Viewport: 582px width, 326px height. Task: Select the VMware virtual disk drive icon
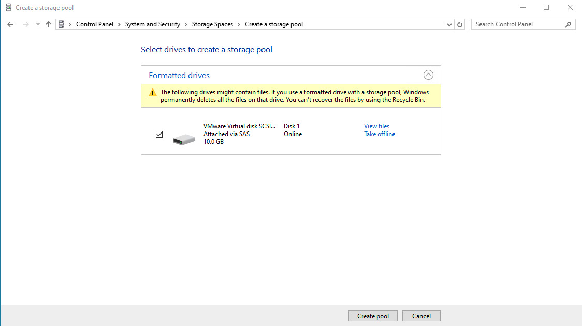(183, 139)
